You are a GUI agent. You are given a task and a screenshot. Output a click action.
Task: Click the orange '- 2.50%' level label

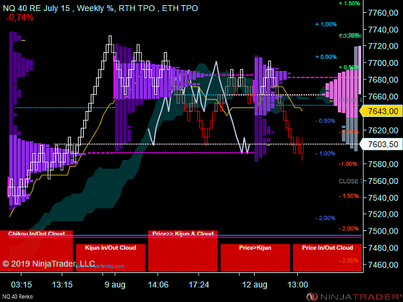click(349, 261)
